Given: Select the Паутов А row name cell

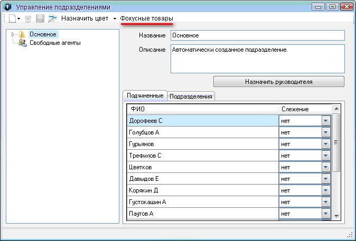Looking at the screenshot, I should [203, 214].
